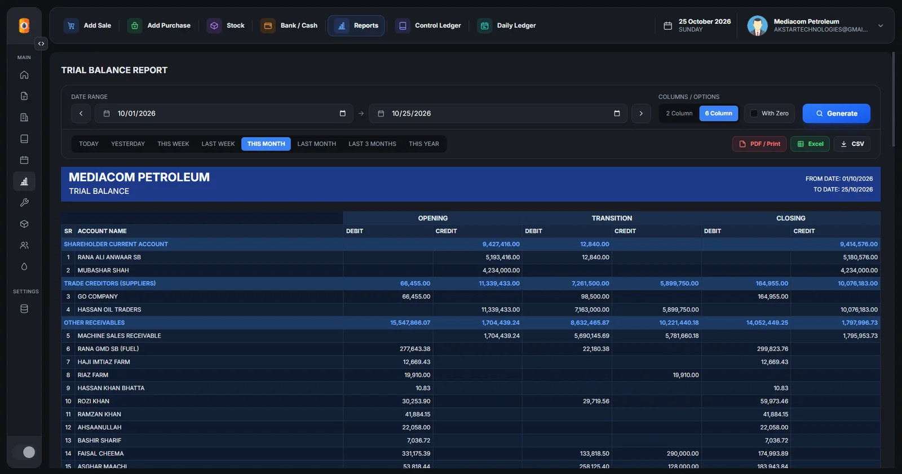Screen dimensions: 902x474
Task: Go to the previous date range
Action: click(x=81, y=113)
